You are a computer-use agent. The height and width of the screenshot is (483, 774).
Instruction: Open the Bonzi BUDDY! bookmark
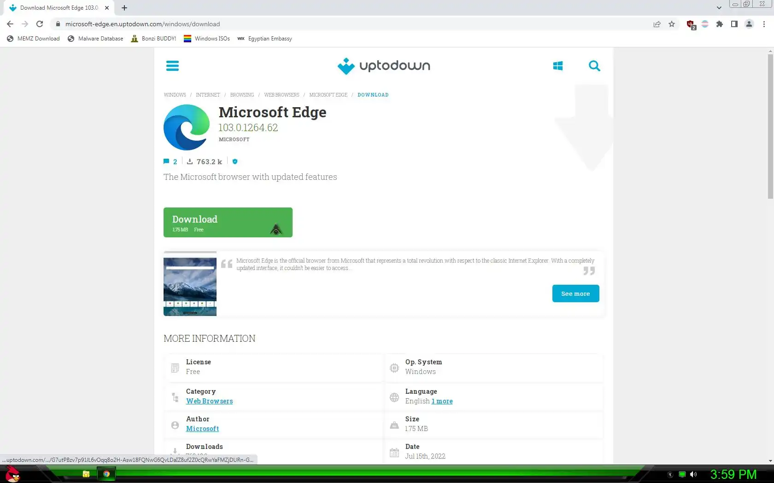coord(153,39)
